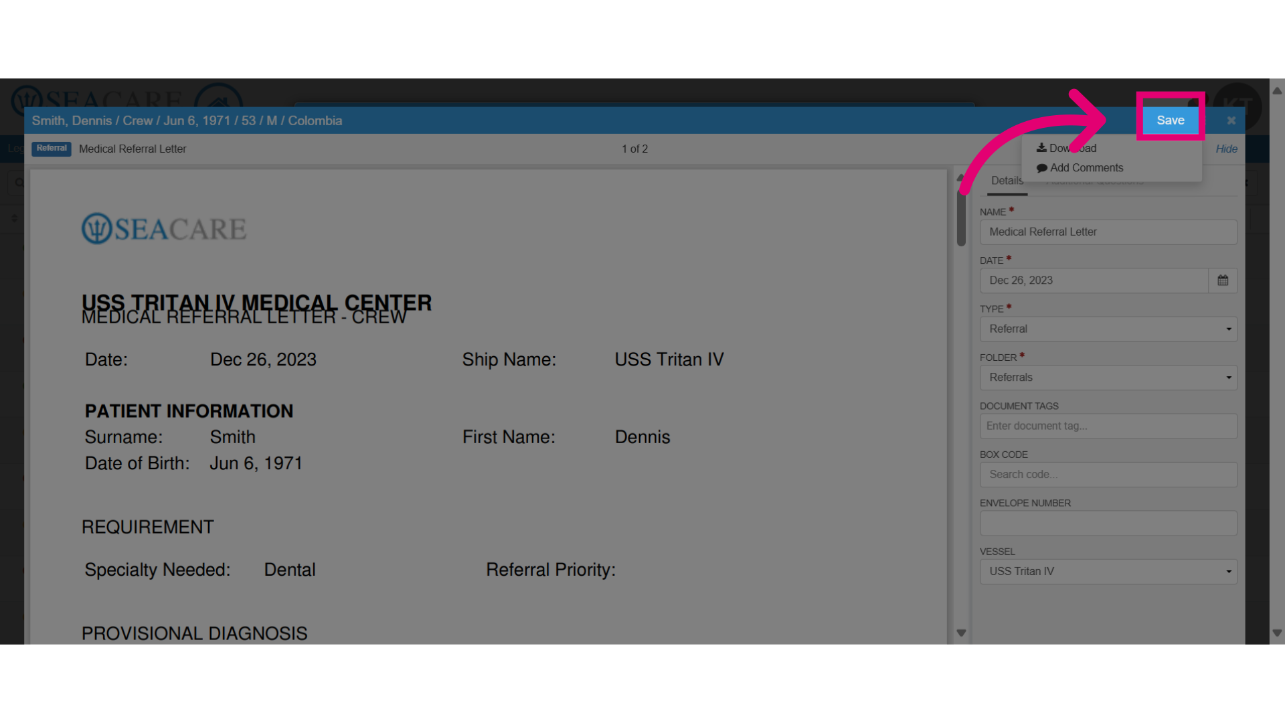
Task: Switch to the Details tab
Action: (x=1007, y=181)
